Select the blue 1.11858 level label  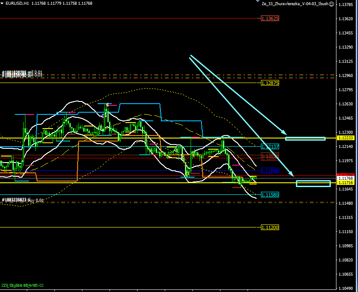coord(270,171)
